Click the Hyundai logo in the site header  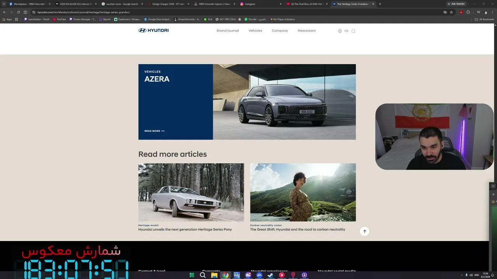[x=153, y=30]
